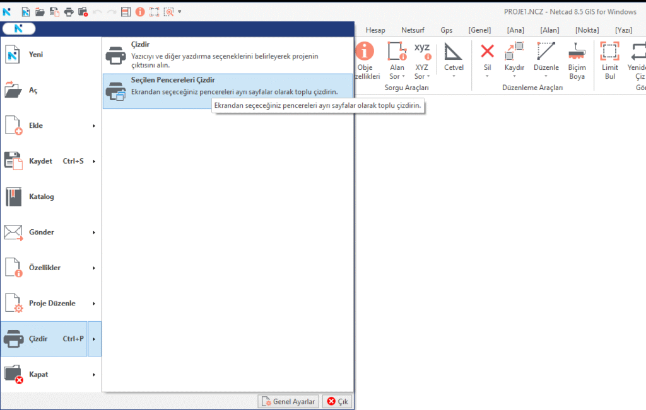Image resolution: width=646 pixels, height=410 pixels.
Task: Click the red-striped list icon in quick toolbar
Action: pos(126,12)
